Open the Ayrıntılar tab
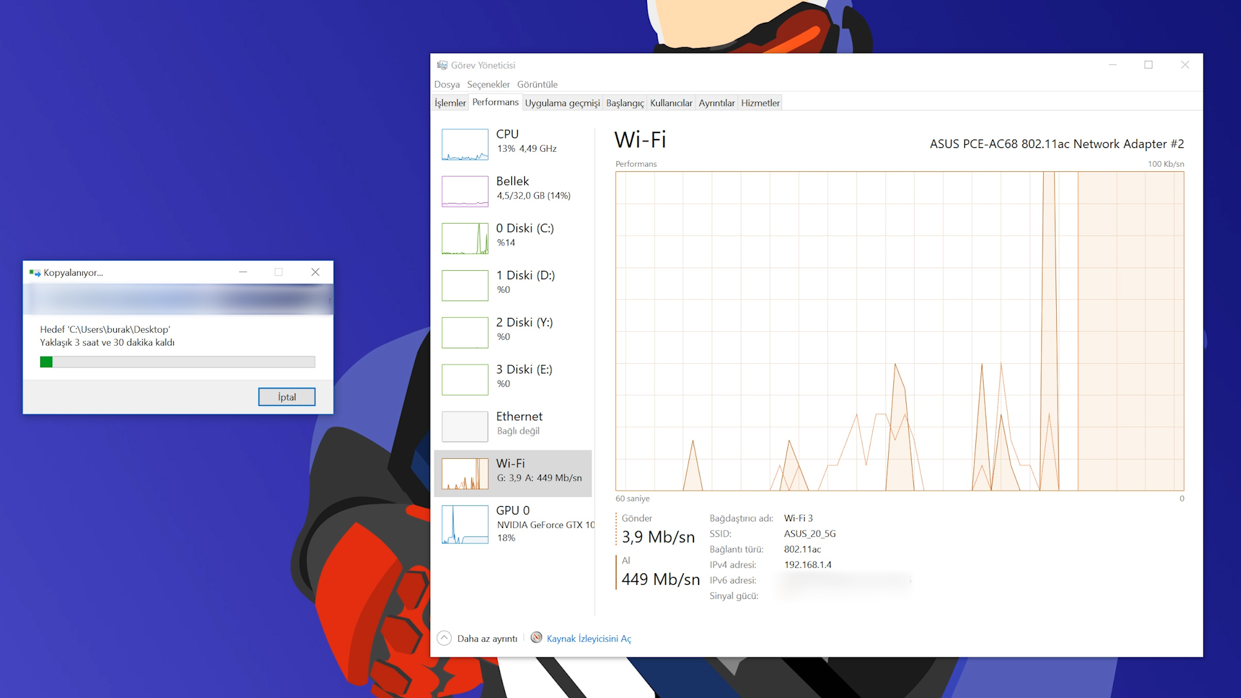This screenshot has height=698, width=1241. tap(716, 103)
